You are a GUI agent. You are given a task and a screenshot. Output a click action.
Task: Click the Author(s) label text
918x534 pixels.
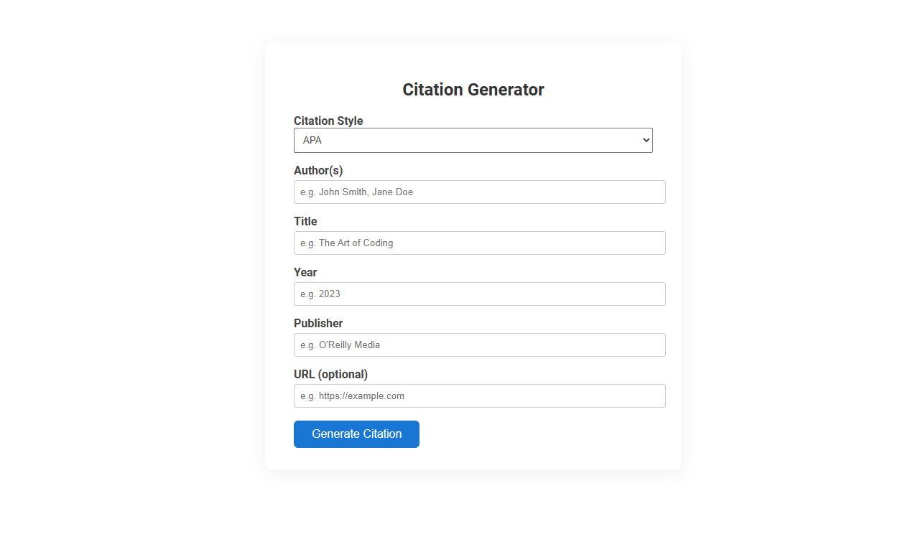pyautogui.click(x=318, y=171)
